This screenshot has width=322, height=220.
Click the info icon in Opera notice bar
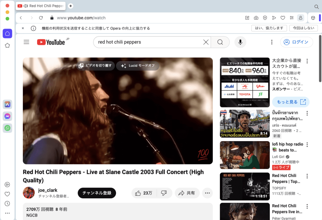33,28
